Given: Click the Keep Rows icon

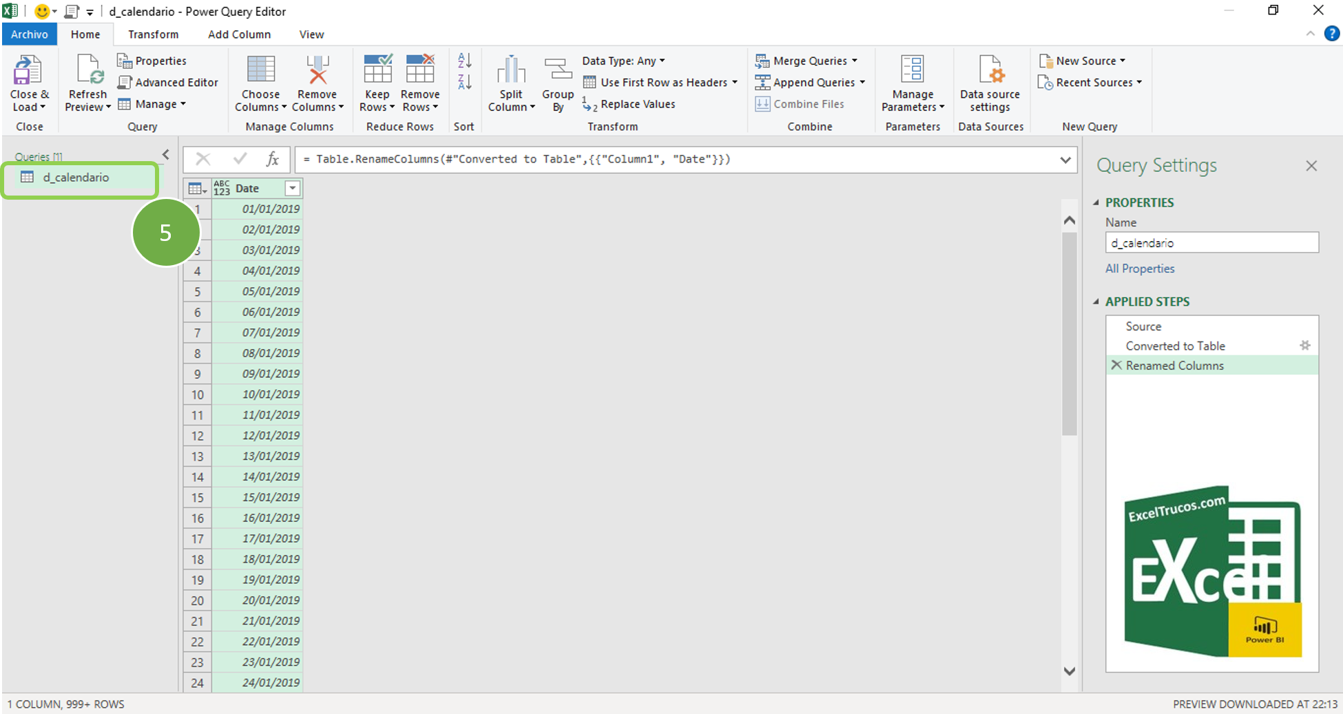Looking at the screenshot, I should pos(377,71).
